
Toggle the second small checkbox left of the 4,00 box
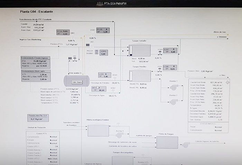point(96,53)
